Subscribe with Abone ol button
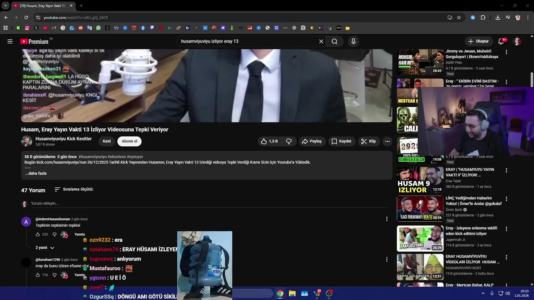The image size is (534, 300). click(x=129, y=141)
